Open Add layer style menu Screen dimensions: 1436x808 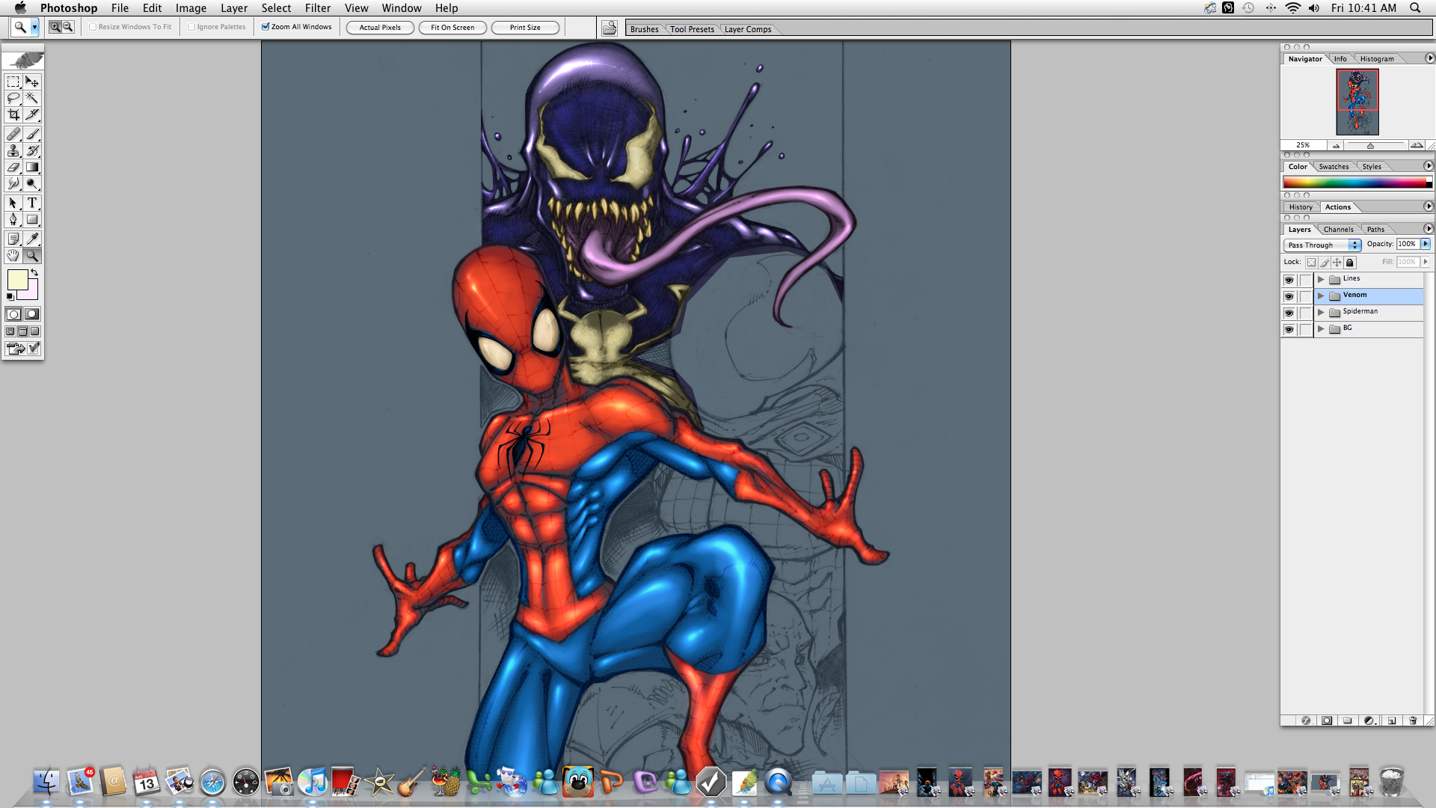[1306, 720]
